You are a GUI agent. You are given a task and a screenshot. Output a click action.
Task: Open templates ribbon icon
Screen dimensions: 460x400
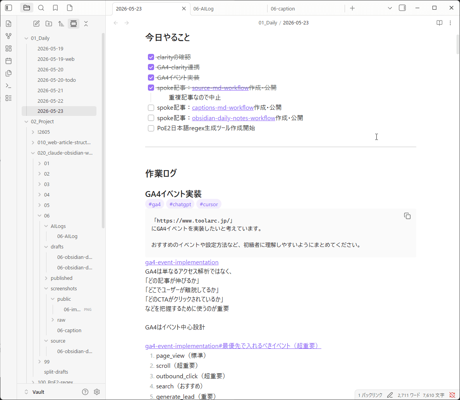(x=9, y=73)
